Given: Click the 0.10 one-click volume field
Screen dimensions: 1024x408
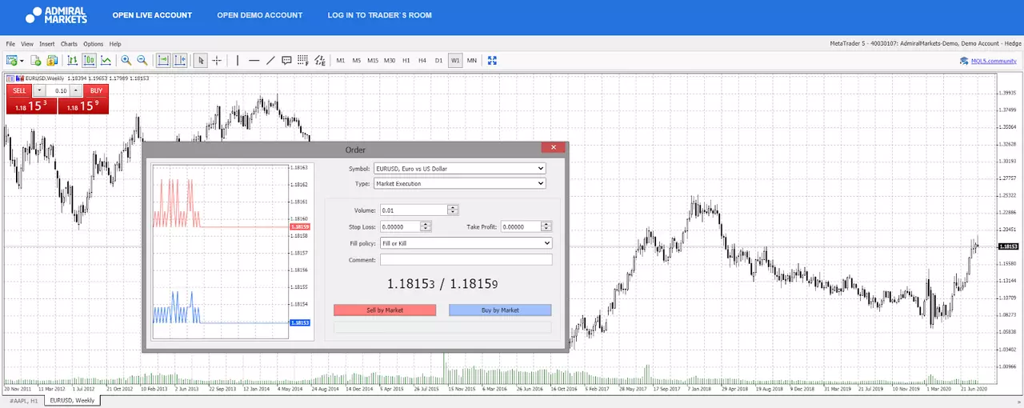Looking at the screenshot, I should [x=58, y=90].
